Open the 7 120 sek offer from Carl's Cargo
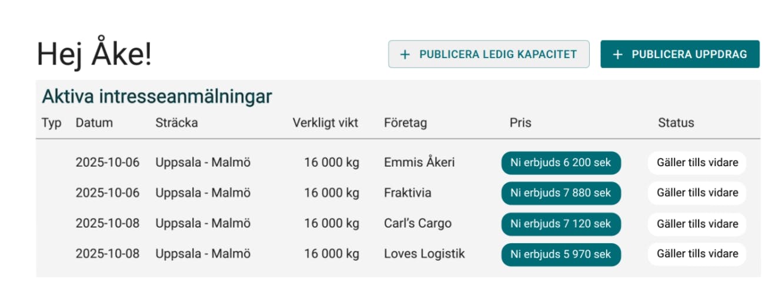This screenshot has height=303, width=782. tap(561, 224)
